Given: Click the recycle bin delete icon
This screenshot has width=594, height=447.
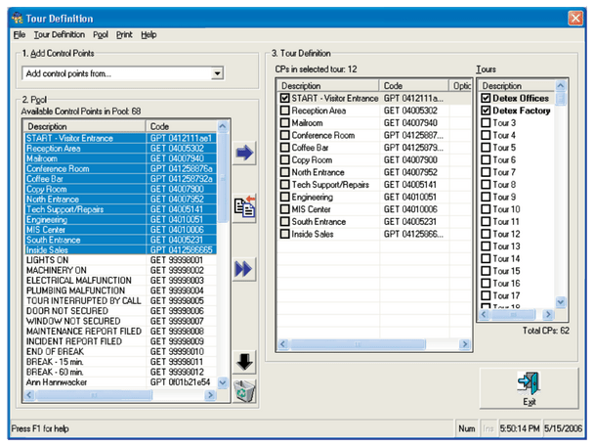Looking at the screenshot, I should point(244,391).
